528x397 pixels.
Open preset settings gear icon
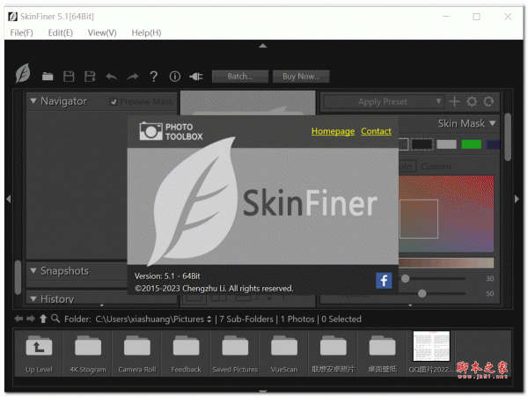[x=472, y=101]
